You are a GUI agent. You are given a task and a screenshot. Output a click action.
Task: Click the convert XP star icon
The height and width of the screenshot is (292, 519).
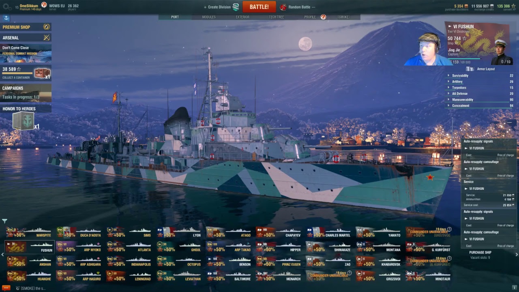pos(513,6)
